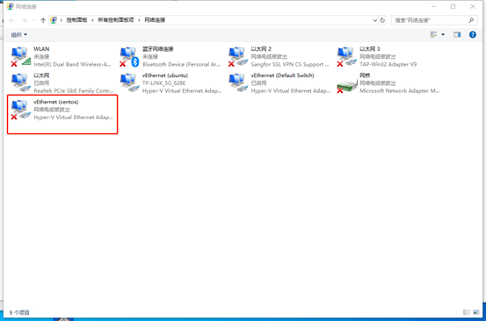Screen dimensions: 486x321
Task: Open the blue help icon
Action: pos(472,34)
